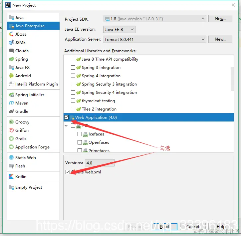Select the Gradle elephant icon

pos(11,111)
